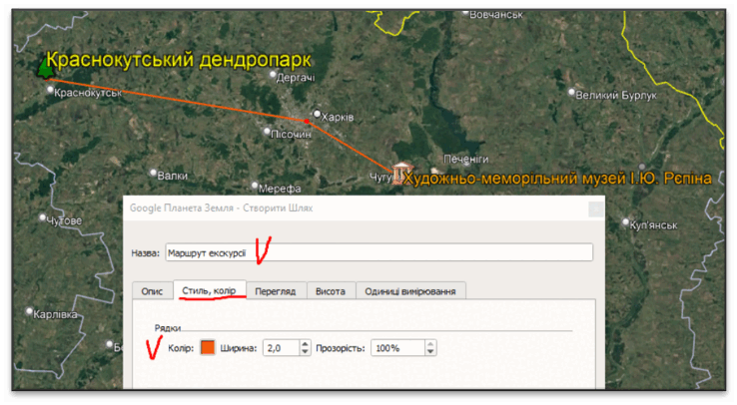Viewport: 737px width, 405px height.
Task: Click the Прозорість percentage field
Action: click(x=397, y=348)
